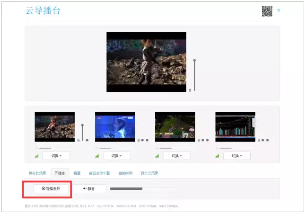Viewport: 306px width, 214px height.
Task: Open 切换 dropdown under game stream source
Action: pyautogui.click(x=177, y=156)
